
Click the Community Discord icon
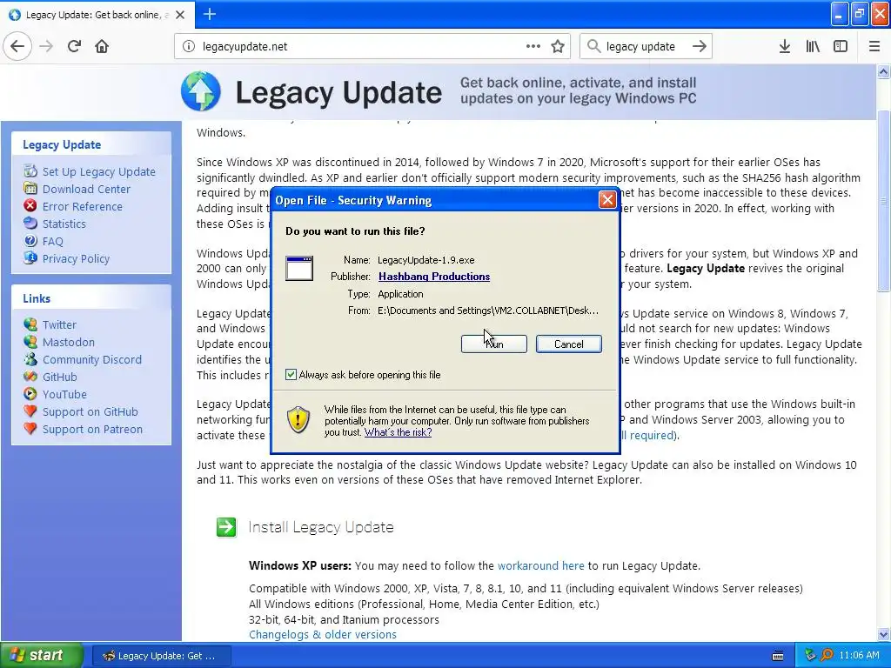(x=30, y=359)
